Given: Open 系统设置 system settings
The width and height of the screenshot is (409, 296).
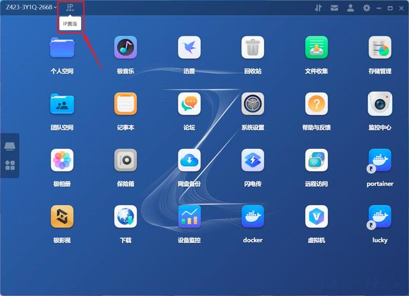Looking at the screenshot, I should click(x=252, y=104).
